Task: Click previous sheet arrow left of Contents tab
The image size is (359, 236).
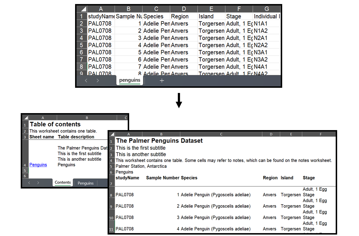Action: click(x=29, y=183)
